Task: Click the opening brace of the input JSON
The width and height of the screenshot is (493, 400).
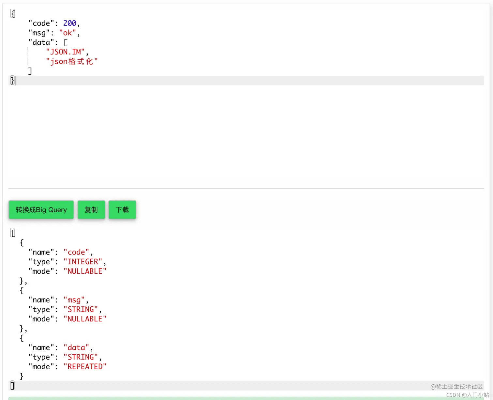Action: 13,14
